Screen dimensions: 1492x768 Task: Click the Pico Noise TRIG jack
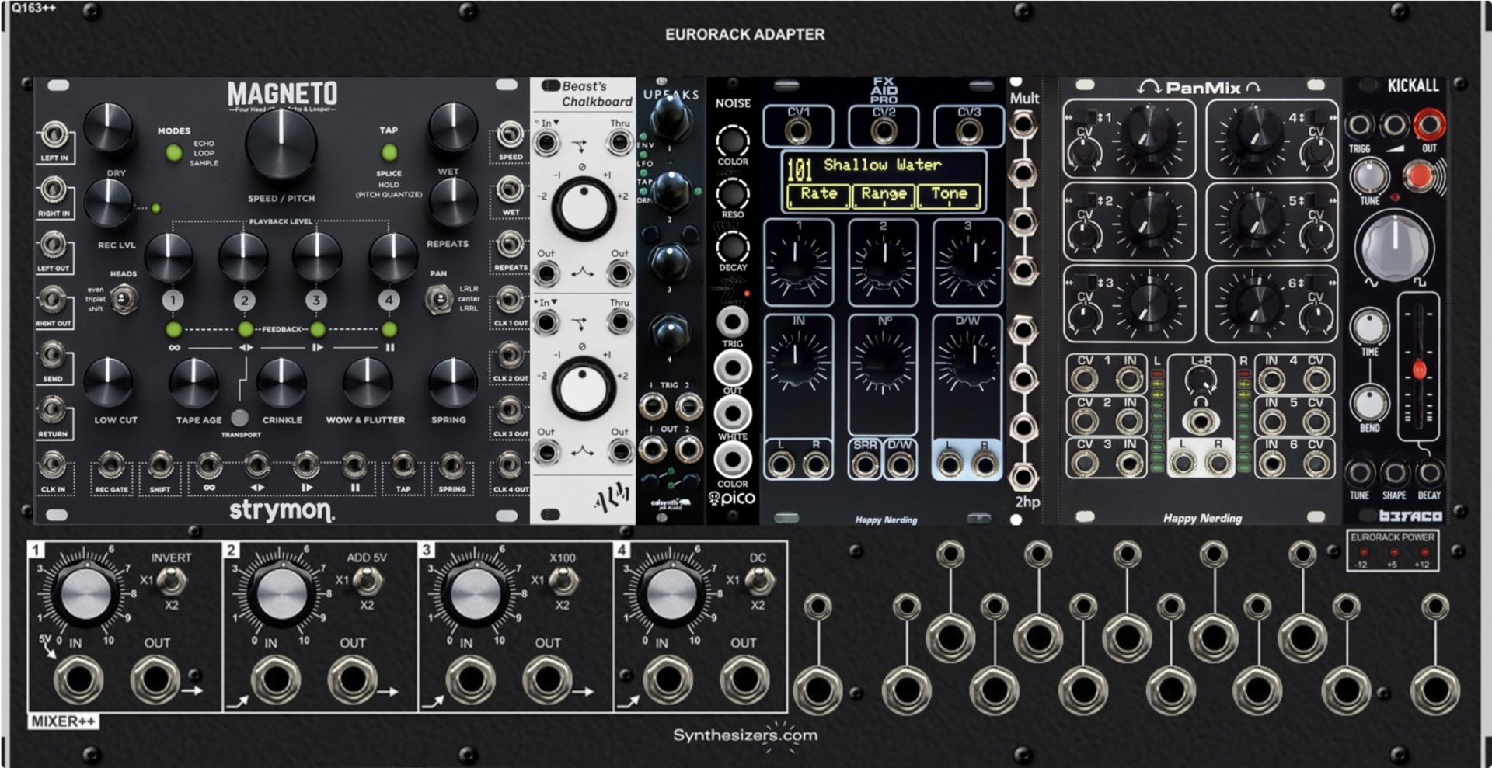click(732, 321)
